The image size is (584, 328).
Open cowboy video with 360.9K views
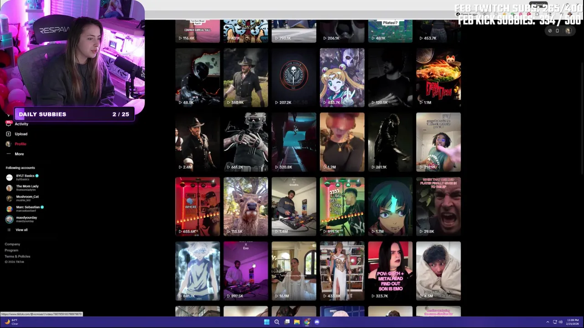tap(245, 77)
